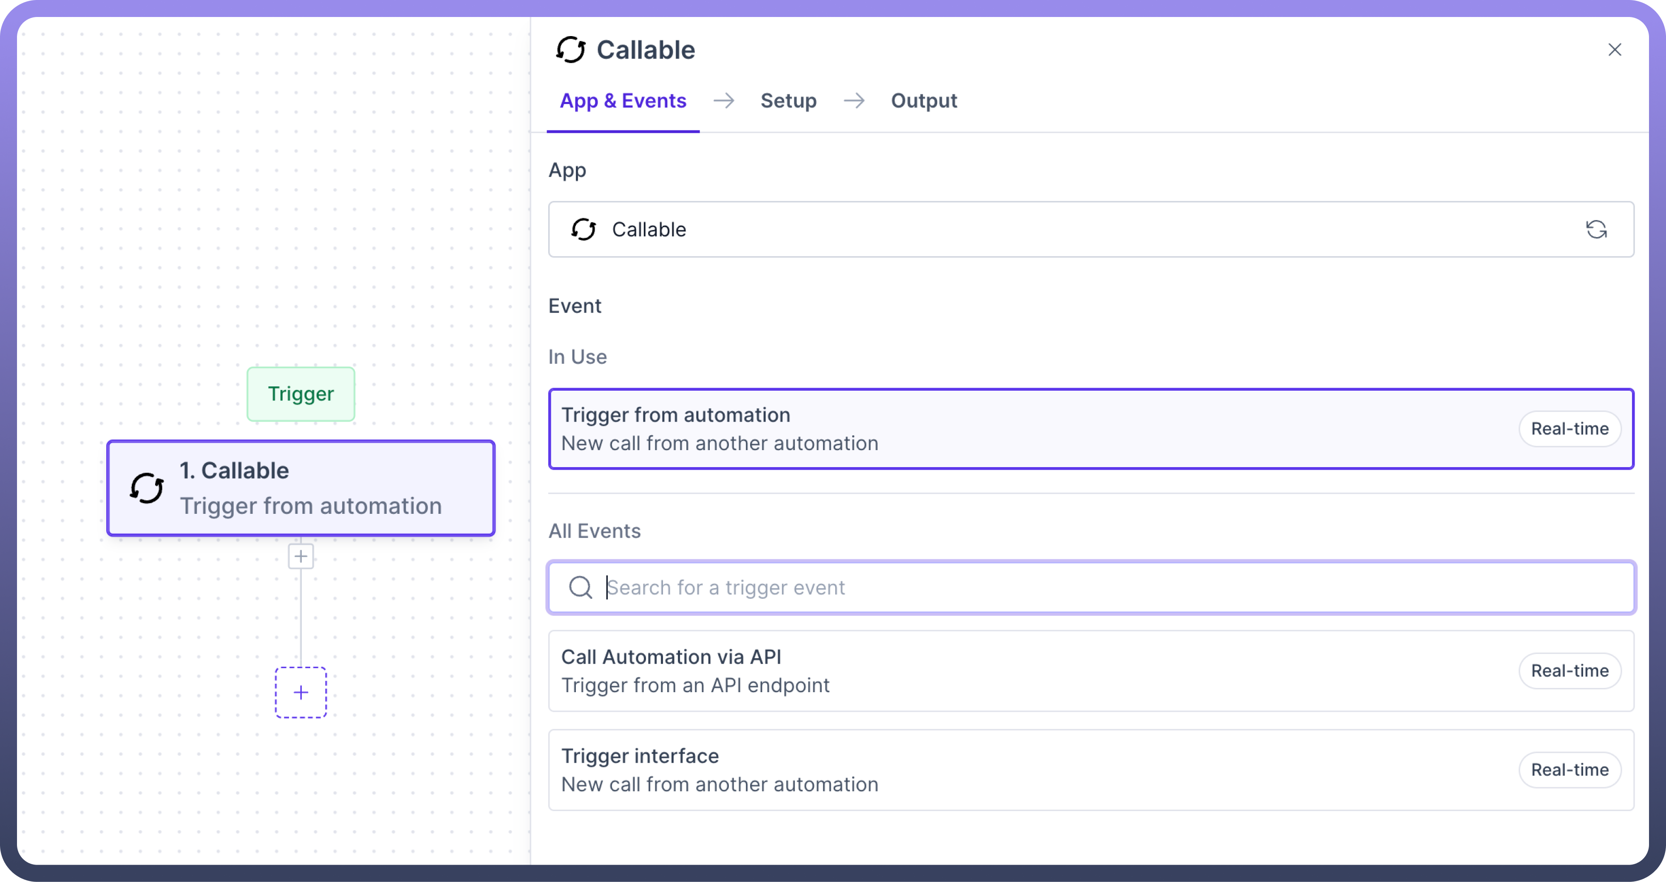This screenshot has height=882, width=1666.
Task: Click arrow between App & Events and Setup
Action: click(724, 101)
